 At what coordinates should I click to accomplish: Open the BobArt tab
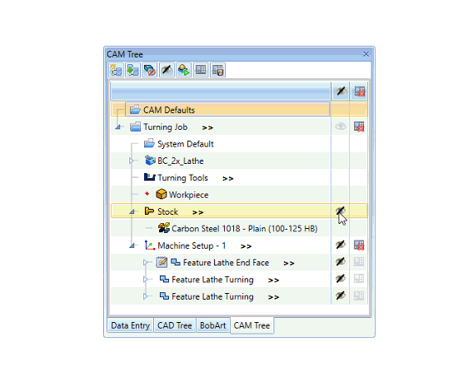click(x=213, y=325)
